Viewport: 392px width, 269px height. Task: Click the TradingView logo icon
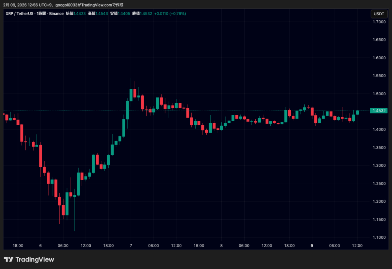8,259
